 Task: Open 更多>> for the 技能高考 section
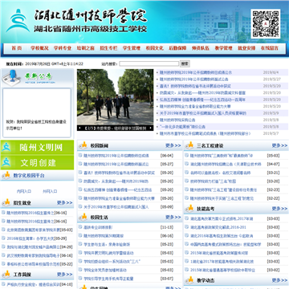point(279,209)
